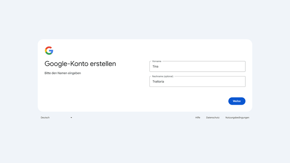The image size is (290, 163).
Task: Open the Datenschutz link
Action: pos(213,118)
